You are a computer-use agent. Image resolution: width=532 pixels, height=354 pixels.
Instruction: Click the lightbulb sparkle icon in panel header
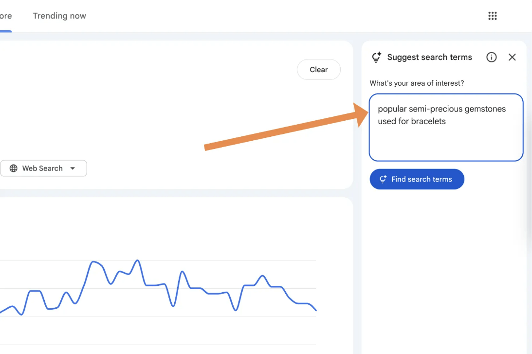click(377, 57)
